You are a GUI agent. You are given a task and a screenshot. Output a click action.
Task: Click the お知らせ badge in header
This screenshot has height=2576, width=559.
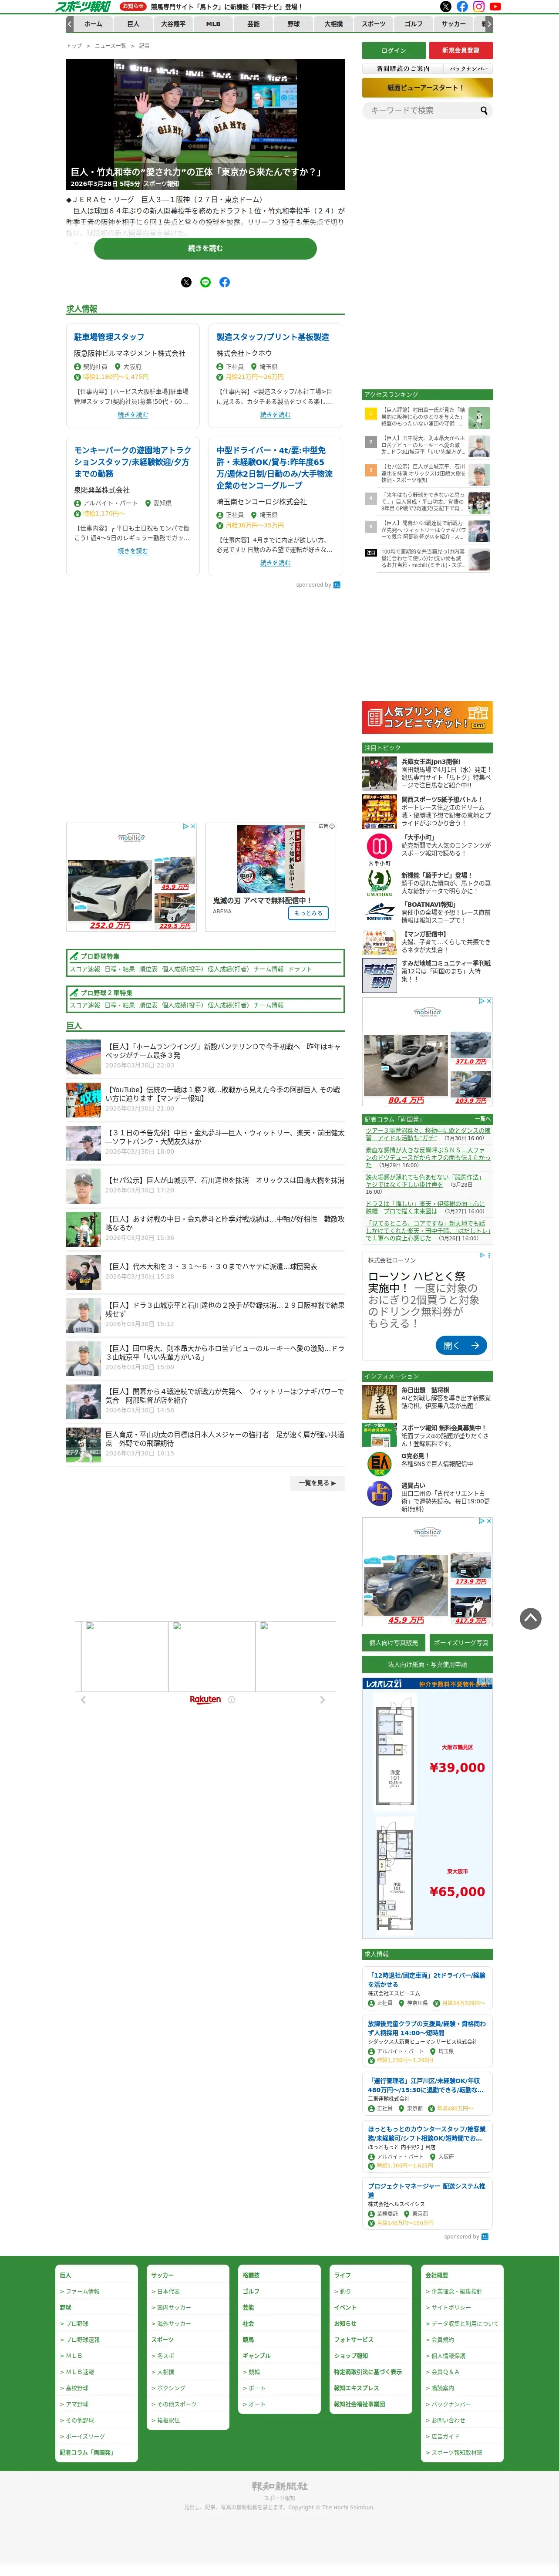(133, 6)
